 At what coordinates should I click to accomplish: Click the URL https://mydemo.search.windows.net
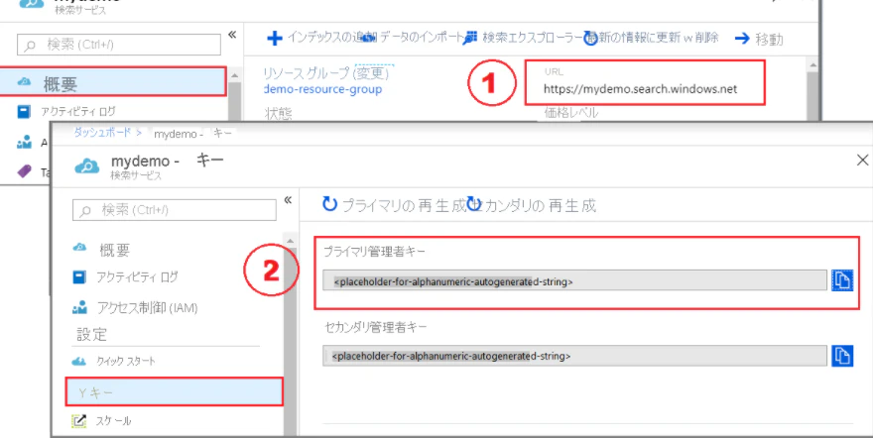tap(640, 89)
